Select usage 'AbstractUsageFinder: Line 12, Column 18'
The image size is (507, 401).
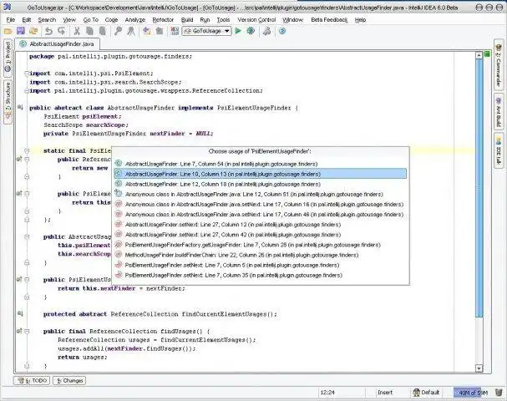pos(261,184)
